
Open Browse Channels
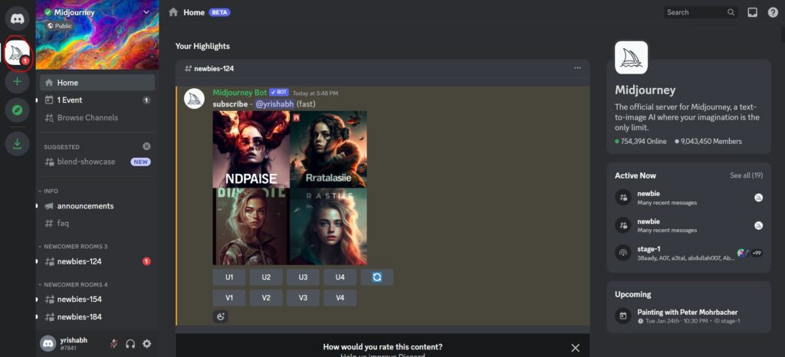click(97, 117)
